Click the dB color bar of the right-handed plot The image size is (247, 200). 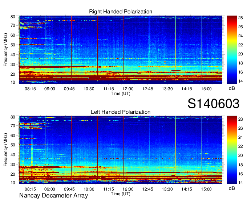(232, 50)
